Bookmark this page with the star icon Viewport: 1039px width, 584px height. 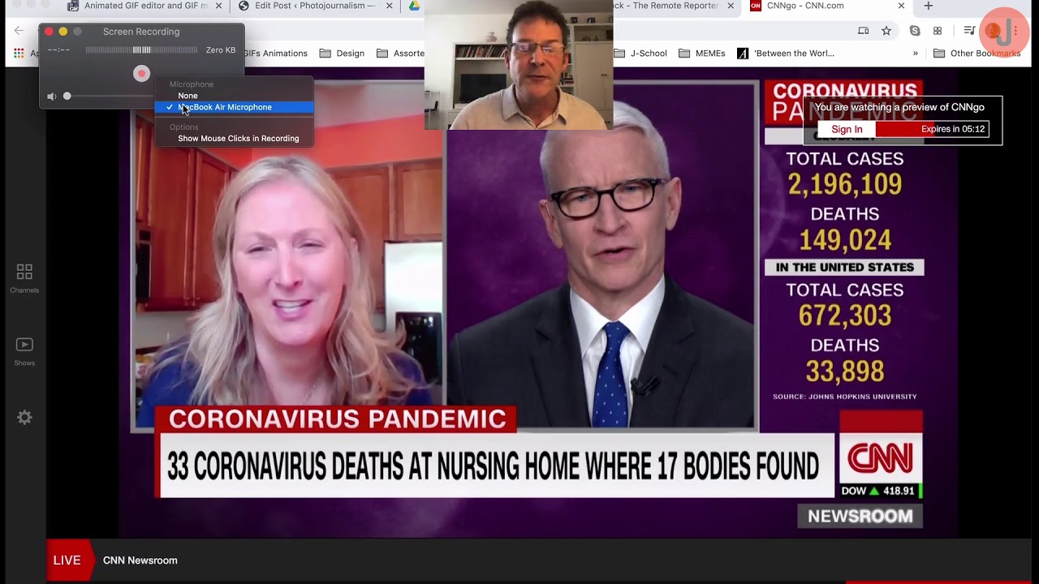pos(886,31)
